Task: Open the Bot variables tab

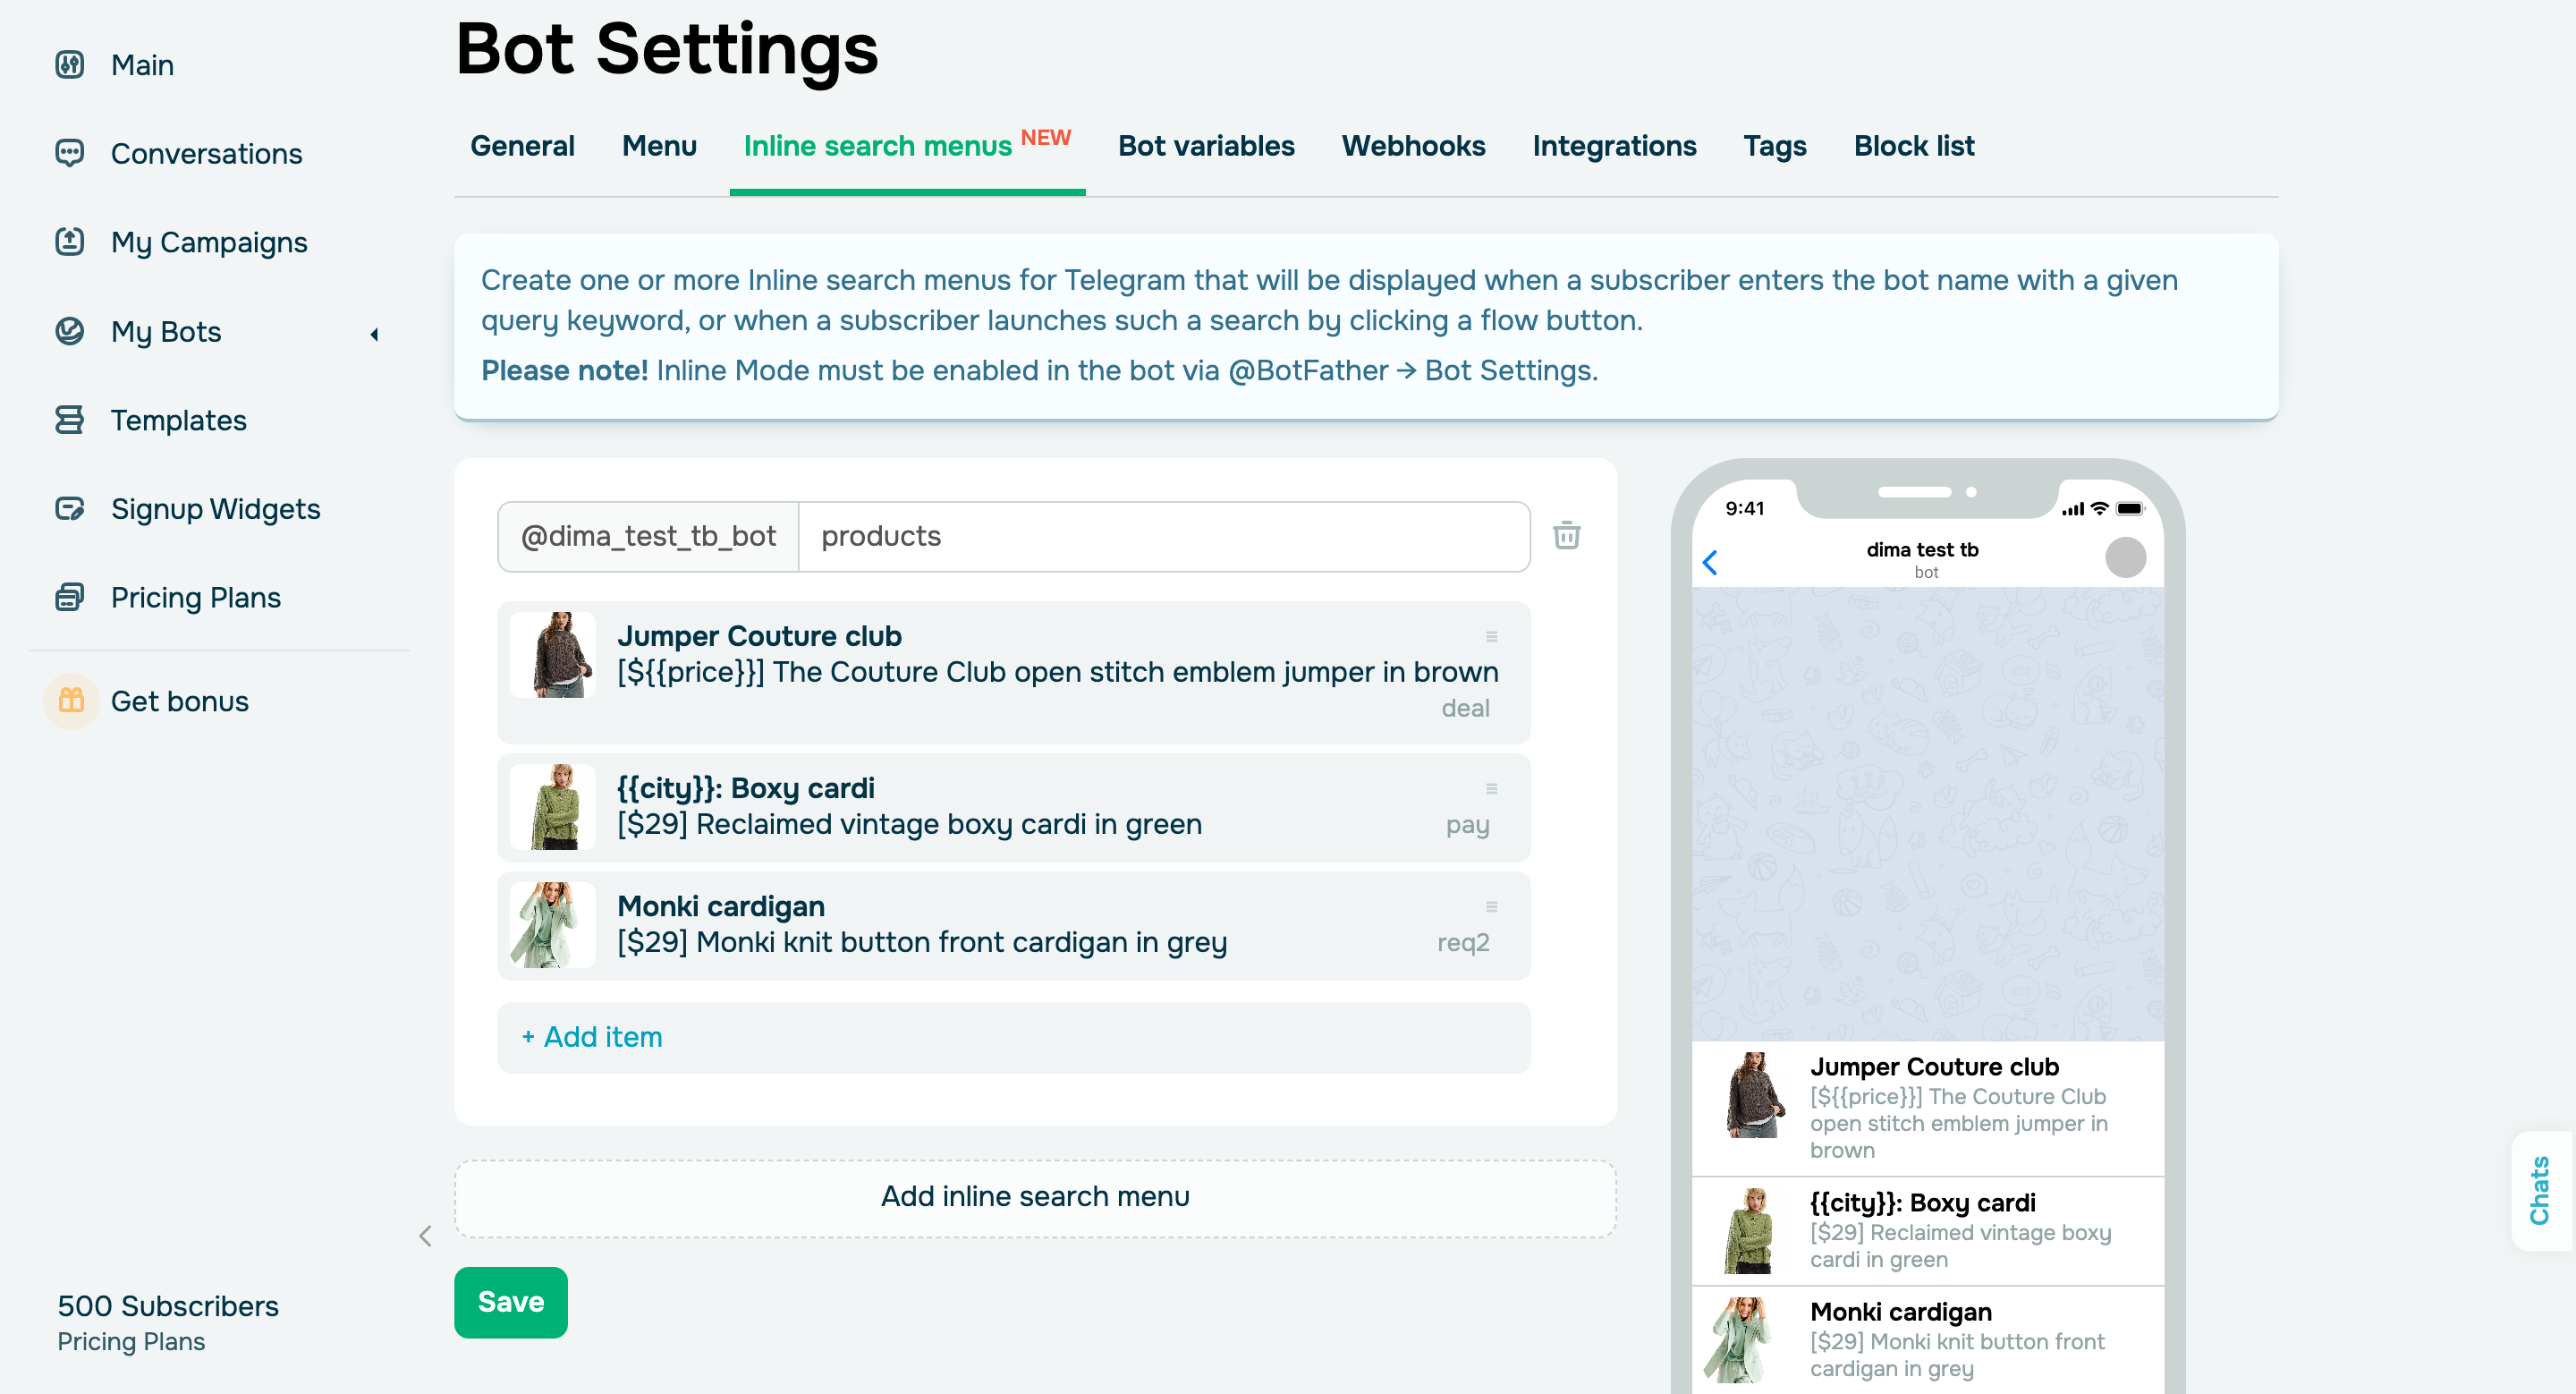Action: click(1206, 146)
